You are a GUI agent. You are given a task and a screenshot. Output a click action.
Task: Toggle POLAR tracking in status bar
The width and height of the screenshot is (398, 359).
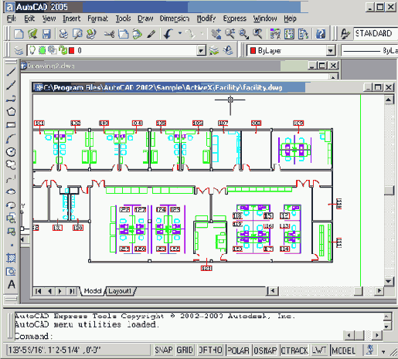[238, 351]
